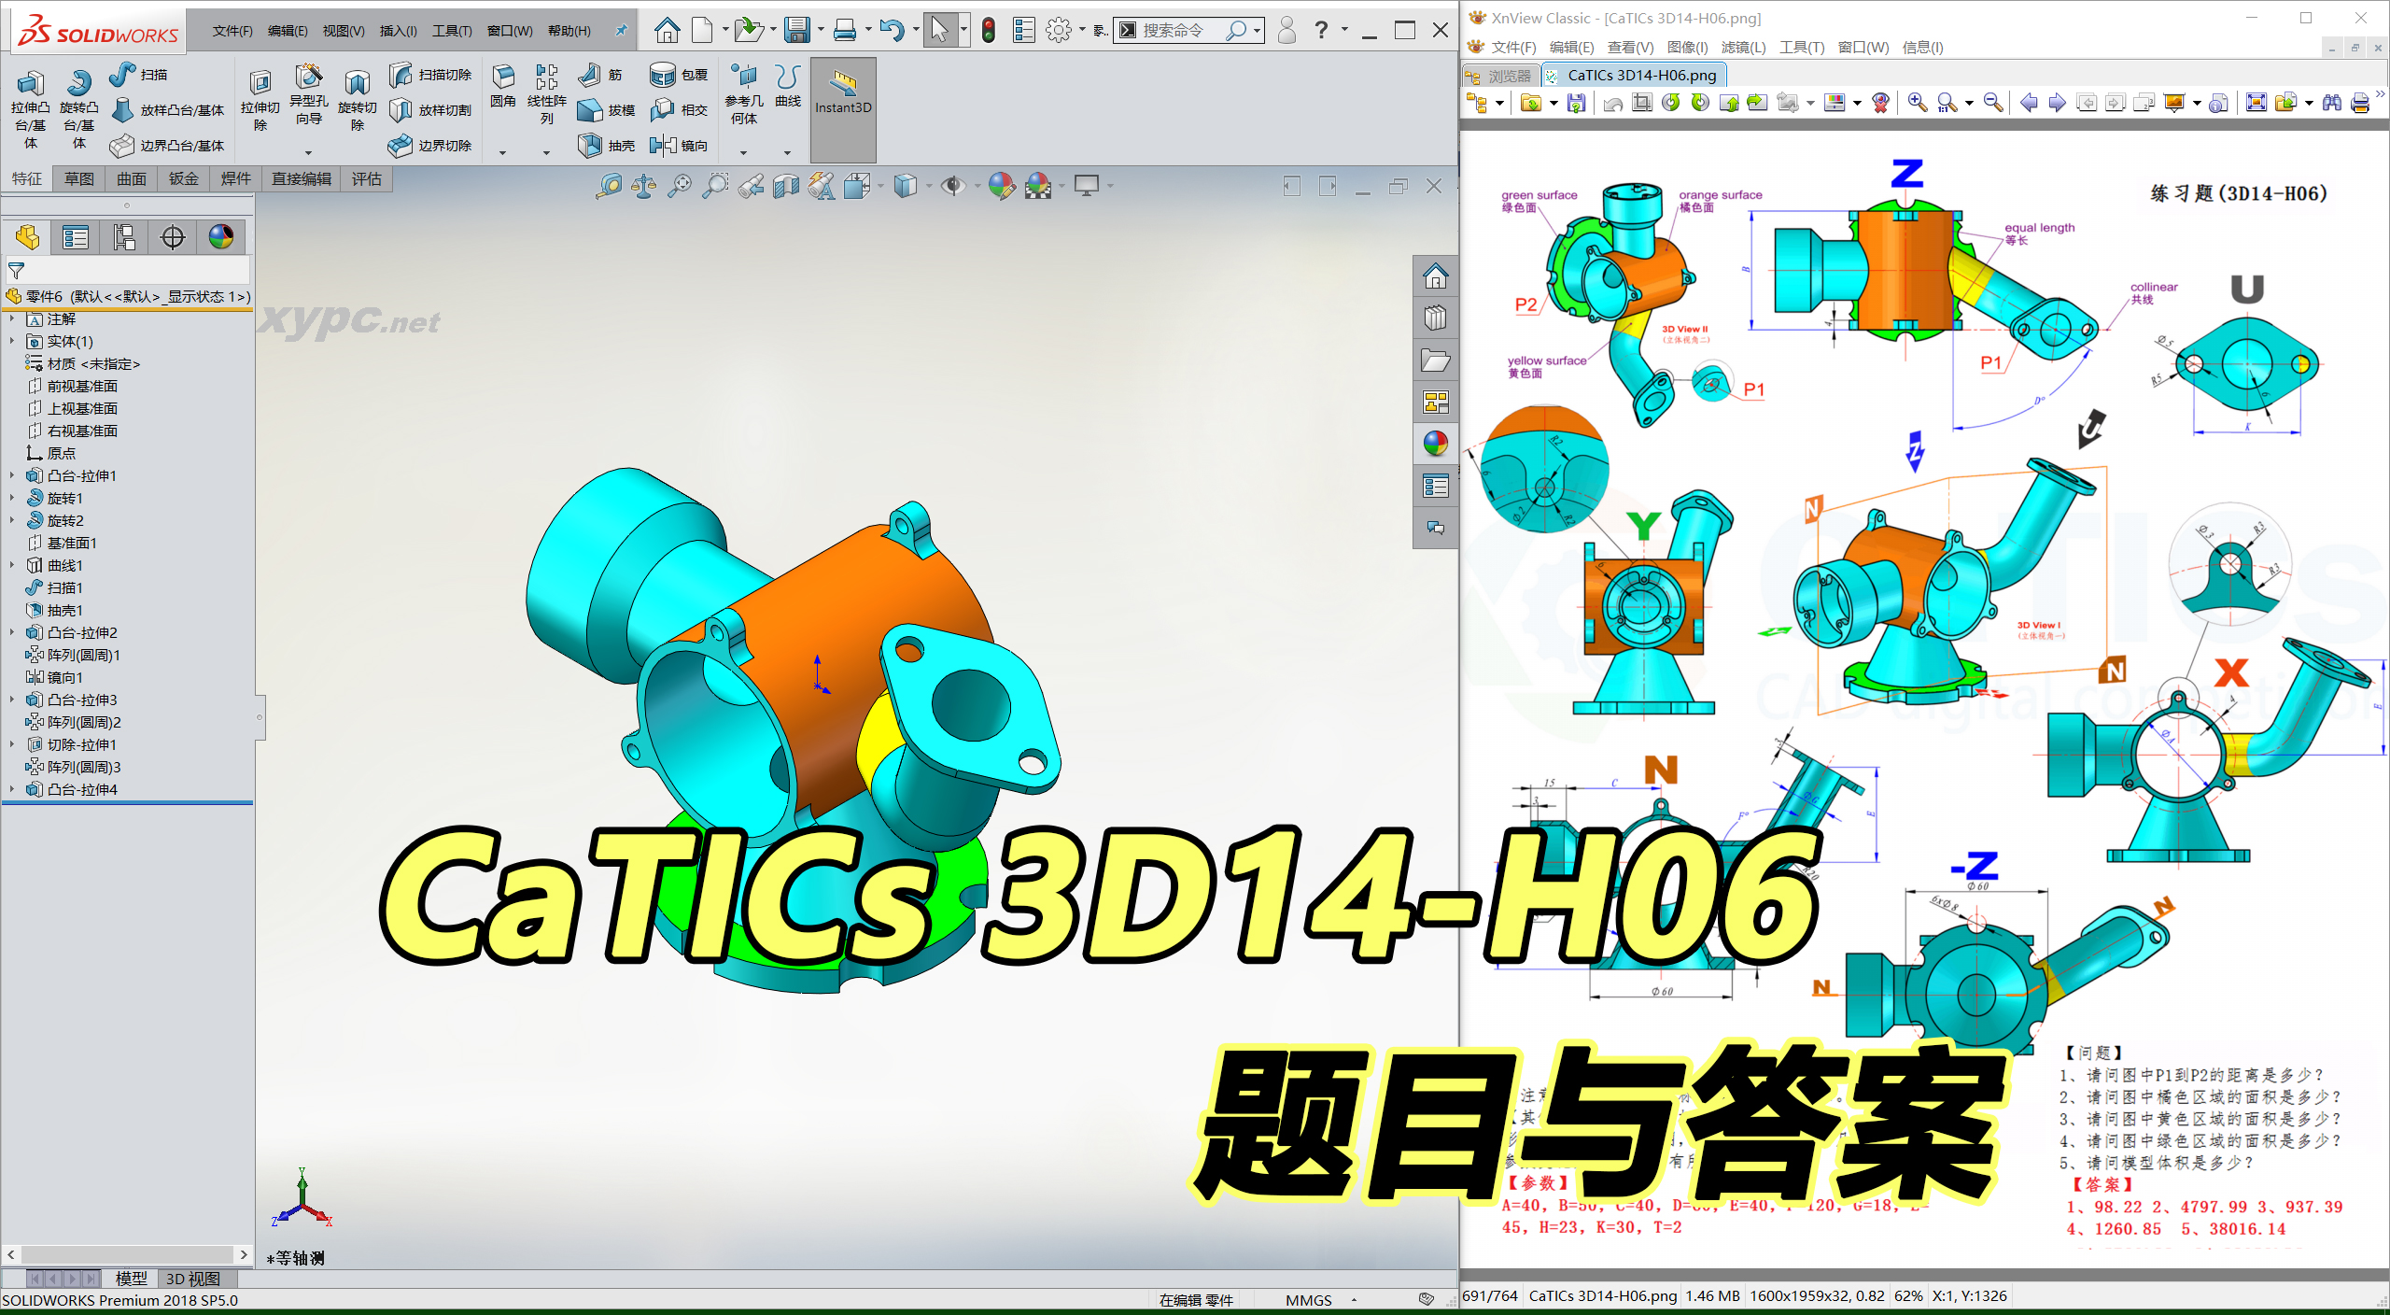This screenshot has width=2390, height=1315.
Task: Click XnView zoom in magnifier icon
Action: 1917,103
